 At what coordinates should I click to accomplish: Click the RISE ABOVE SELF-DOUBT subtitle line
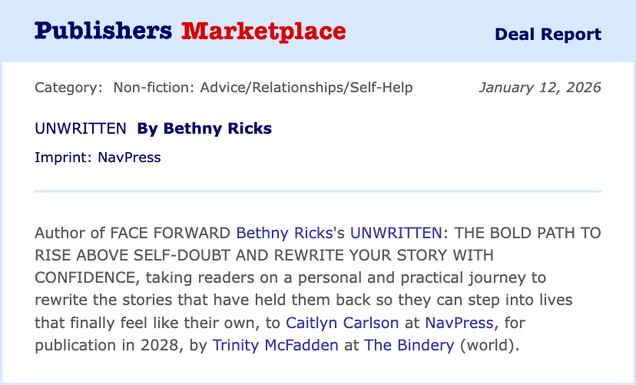(264, 256)
